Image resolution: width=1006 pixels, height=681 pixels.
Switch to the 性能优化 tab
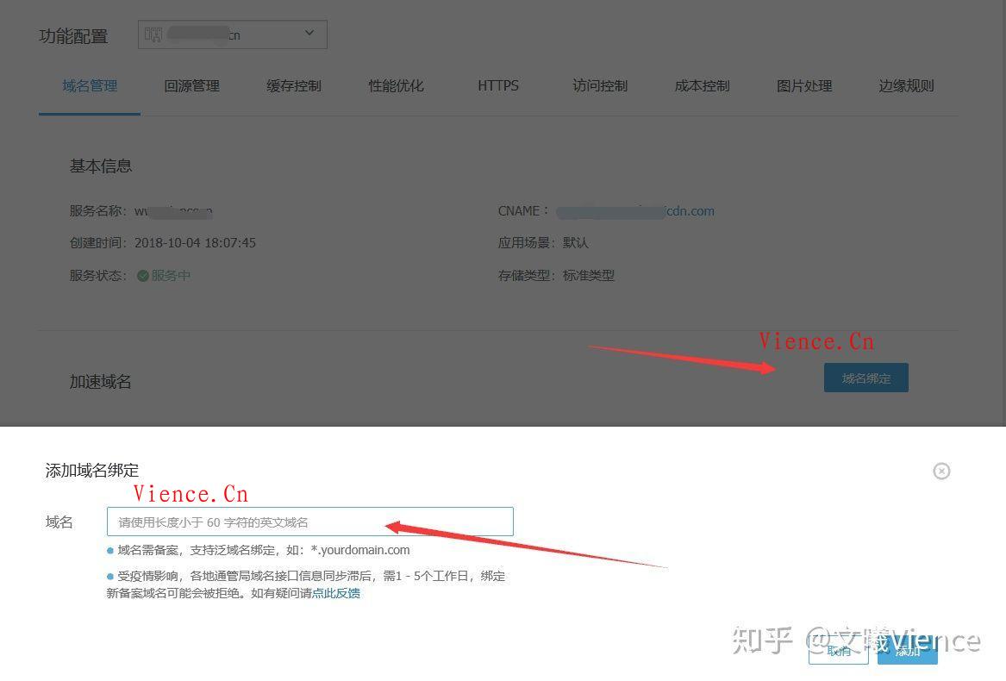tap(396, 85)
